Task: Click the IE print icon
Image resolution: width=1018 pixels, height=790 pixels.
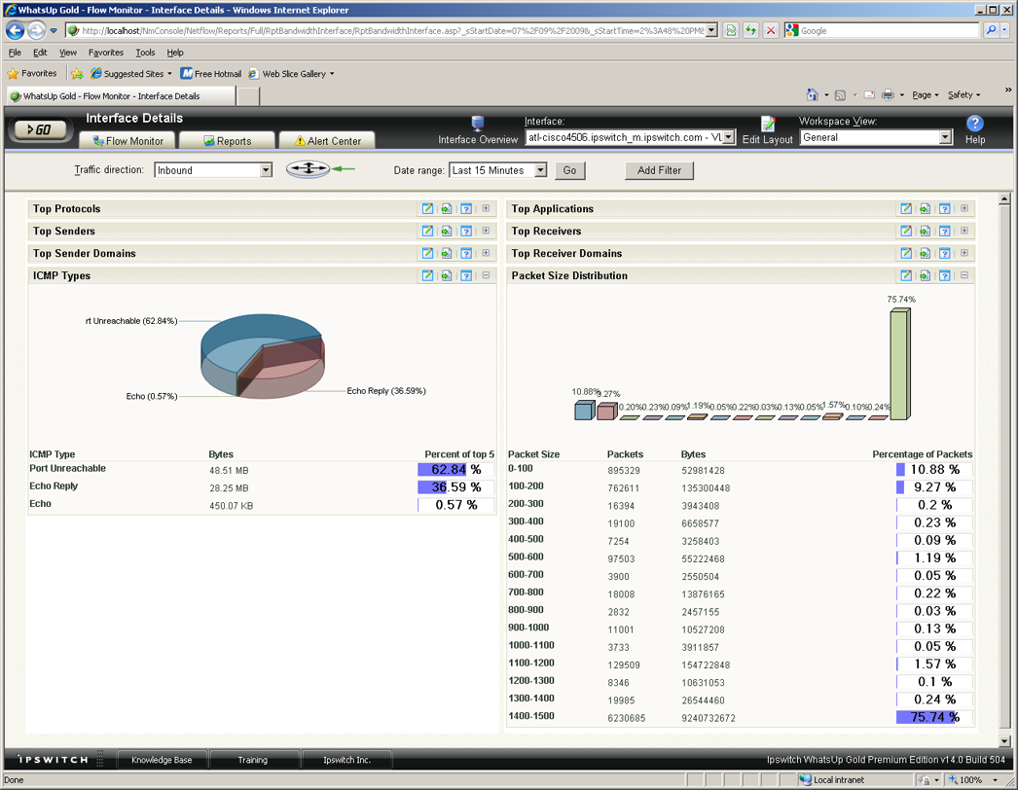Action: 889,94
